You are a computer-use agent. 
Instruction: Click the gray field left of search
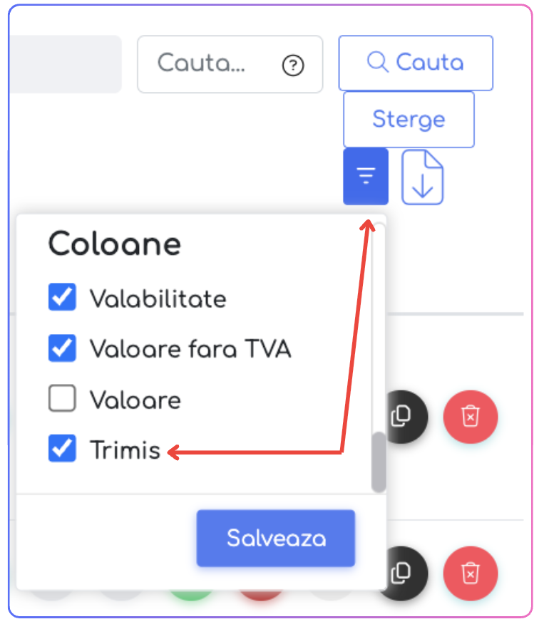tap(66, 64)
